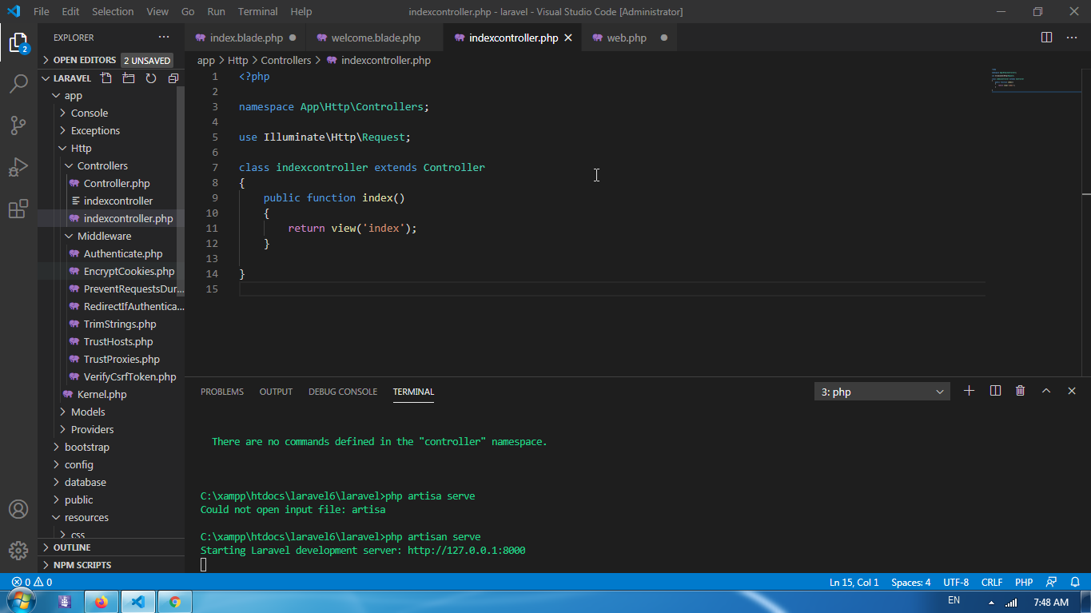Open the Terminal menu in the menu bar
The width and height of the screenshot is (1091, 613).
tap(258, 11)
